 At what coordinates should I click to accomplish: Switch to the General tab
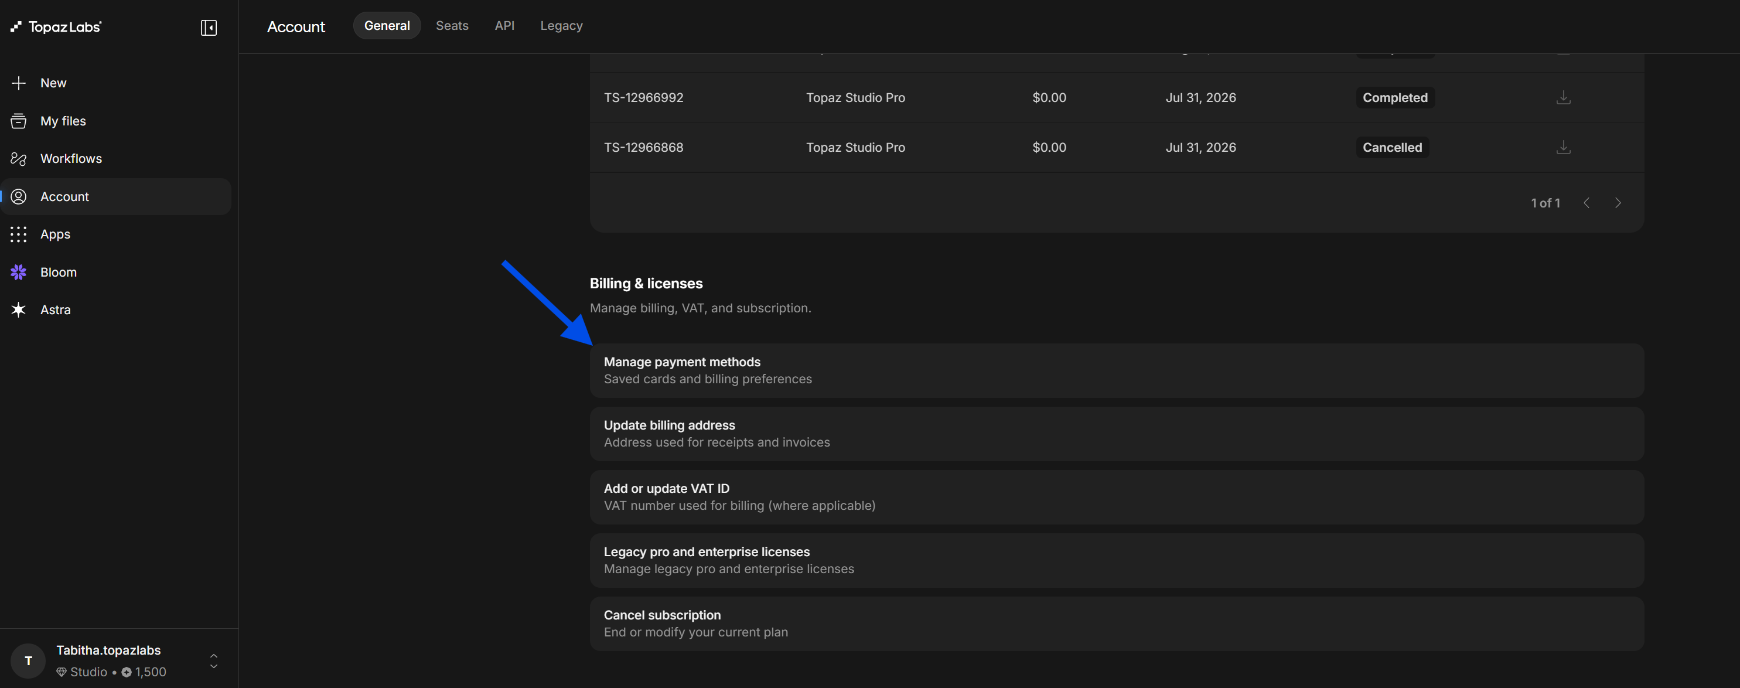(x=387, y=26)
